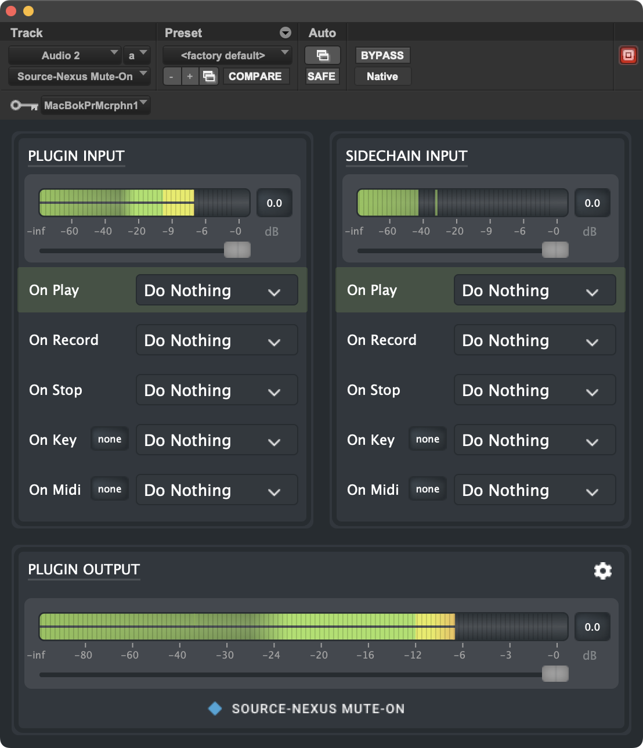Open the plugin output settings gear
The width and height of the screenshot is (643, 748).
tap(603, 571)
